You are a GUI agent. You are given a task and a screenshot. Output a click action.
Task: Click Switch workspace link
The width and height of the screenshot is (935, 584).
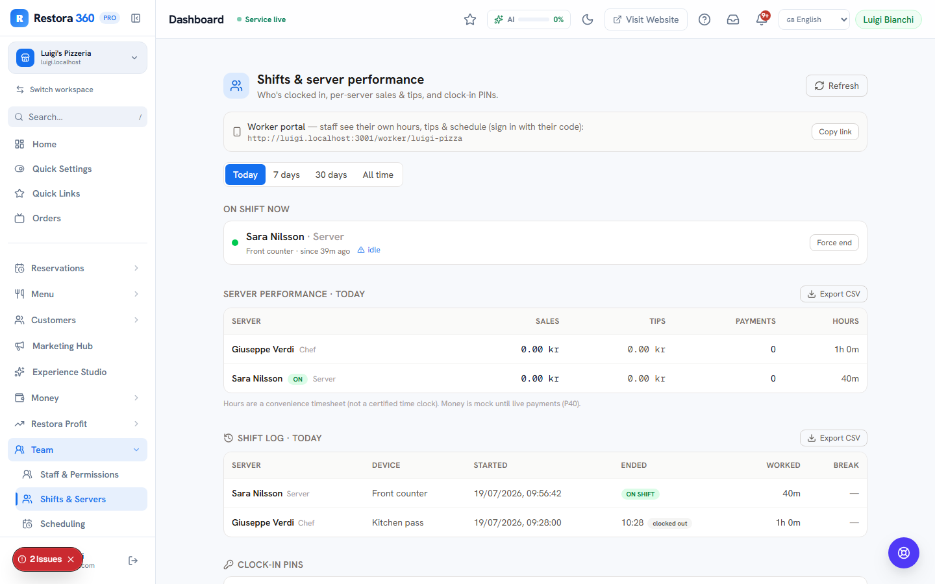tap(55, 90)
